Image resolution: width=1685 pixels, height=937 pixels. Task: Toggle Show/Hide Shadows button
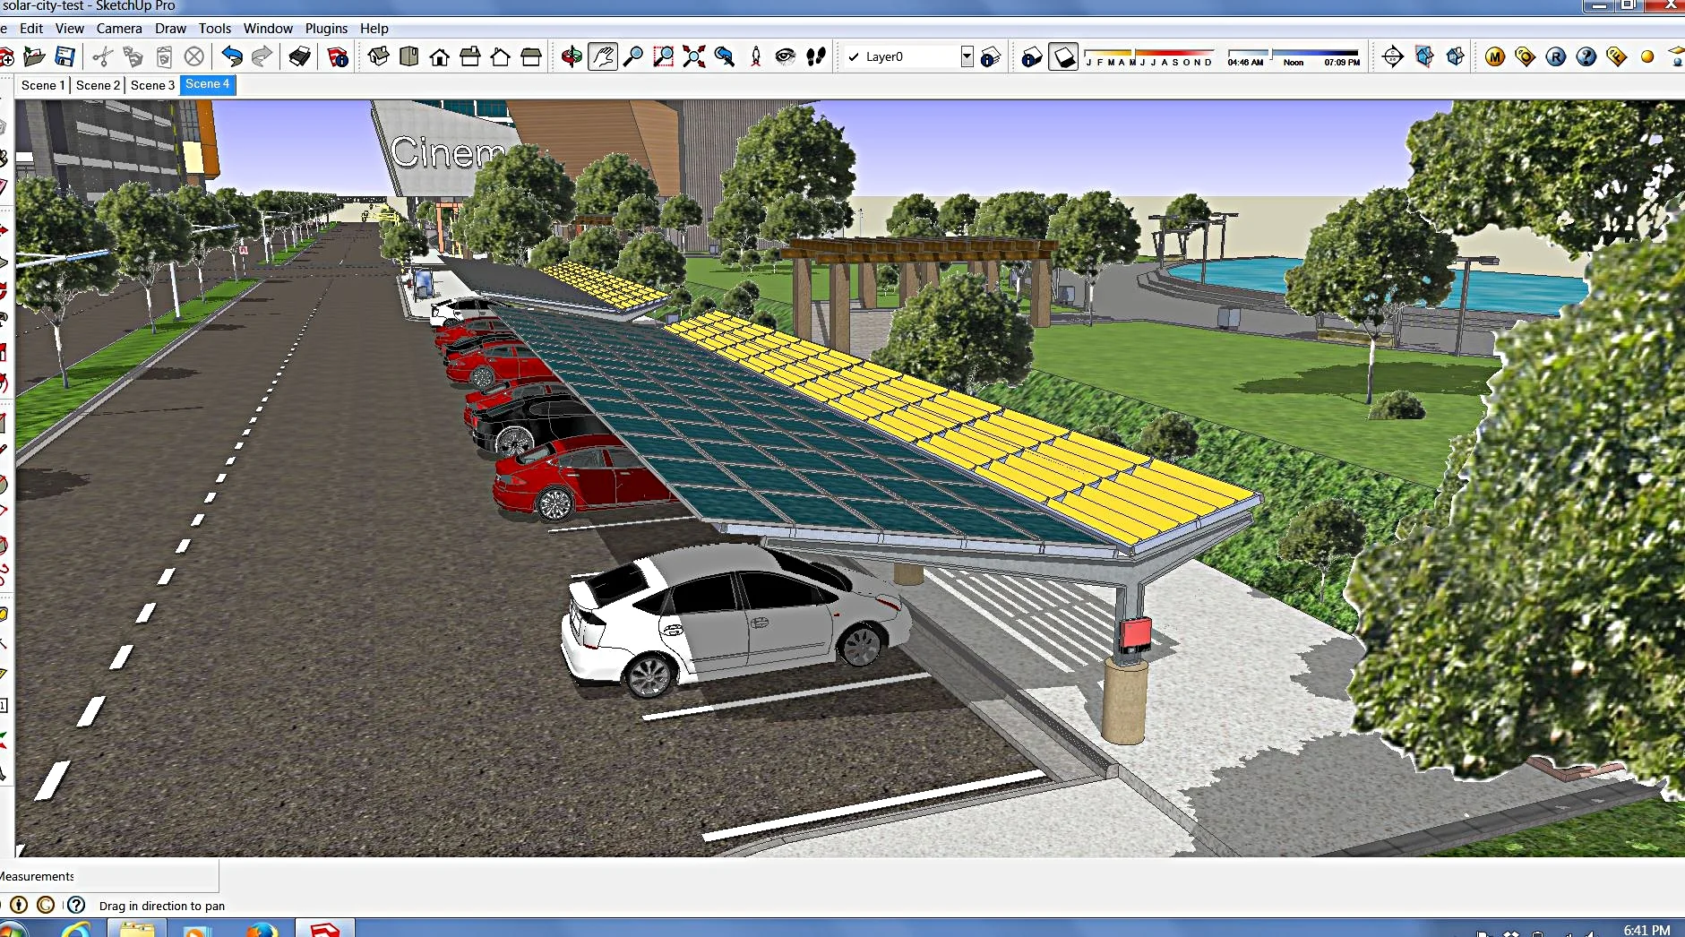1063,56
